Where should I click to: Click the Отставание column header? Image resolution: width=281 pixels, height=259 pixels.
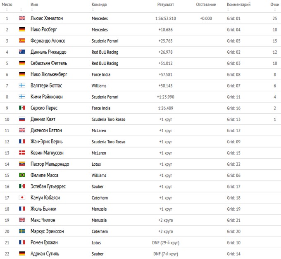[x=206, y=5]
